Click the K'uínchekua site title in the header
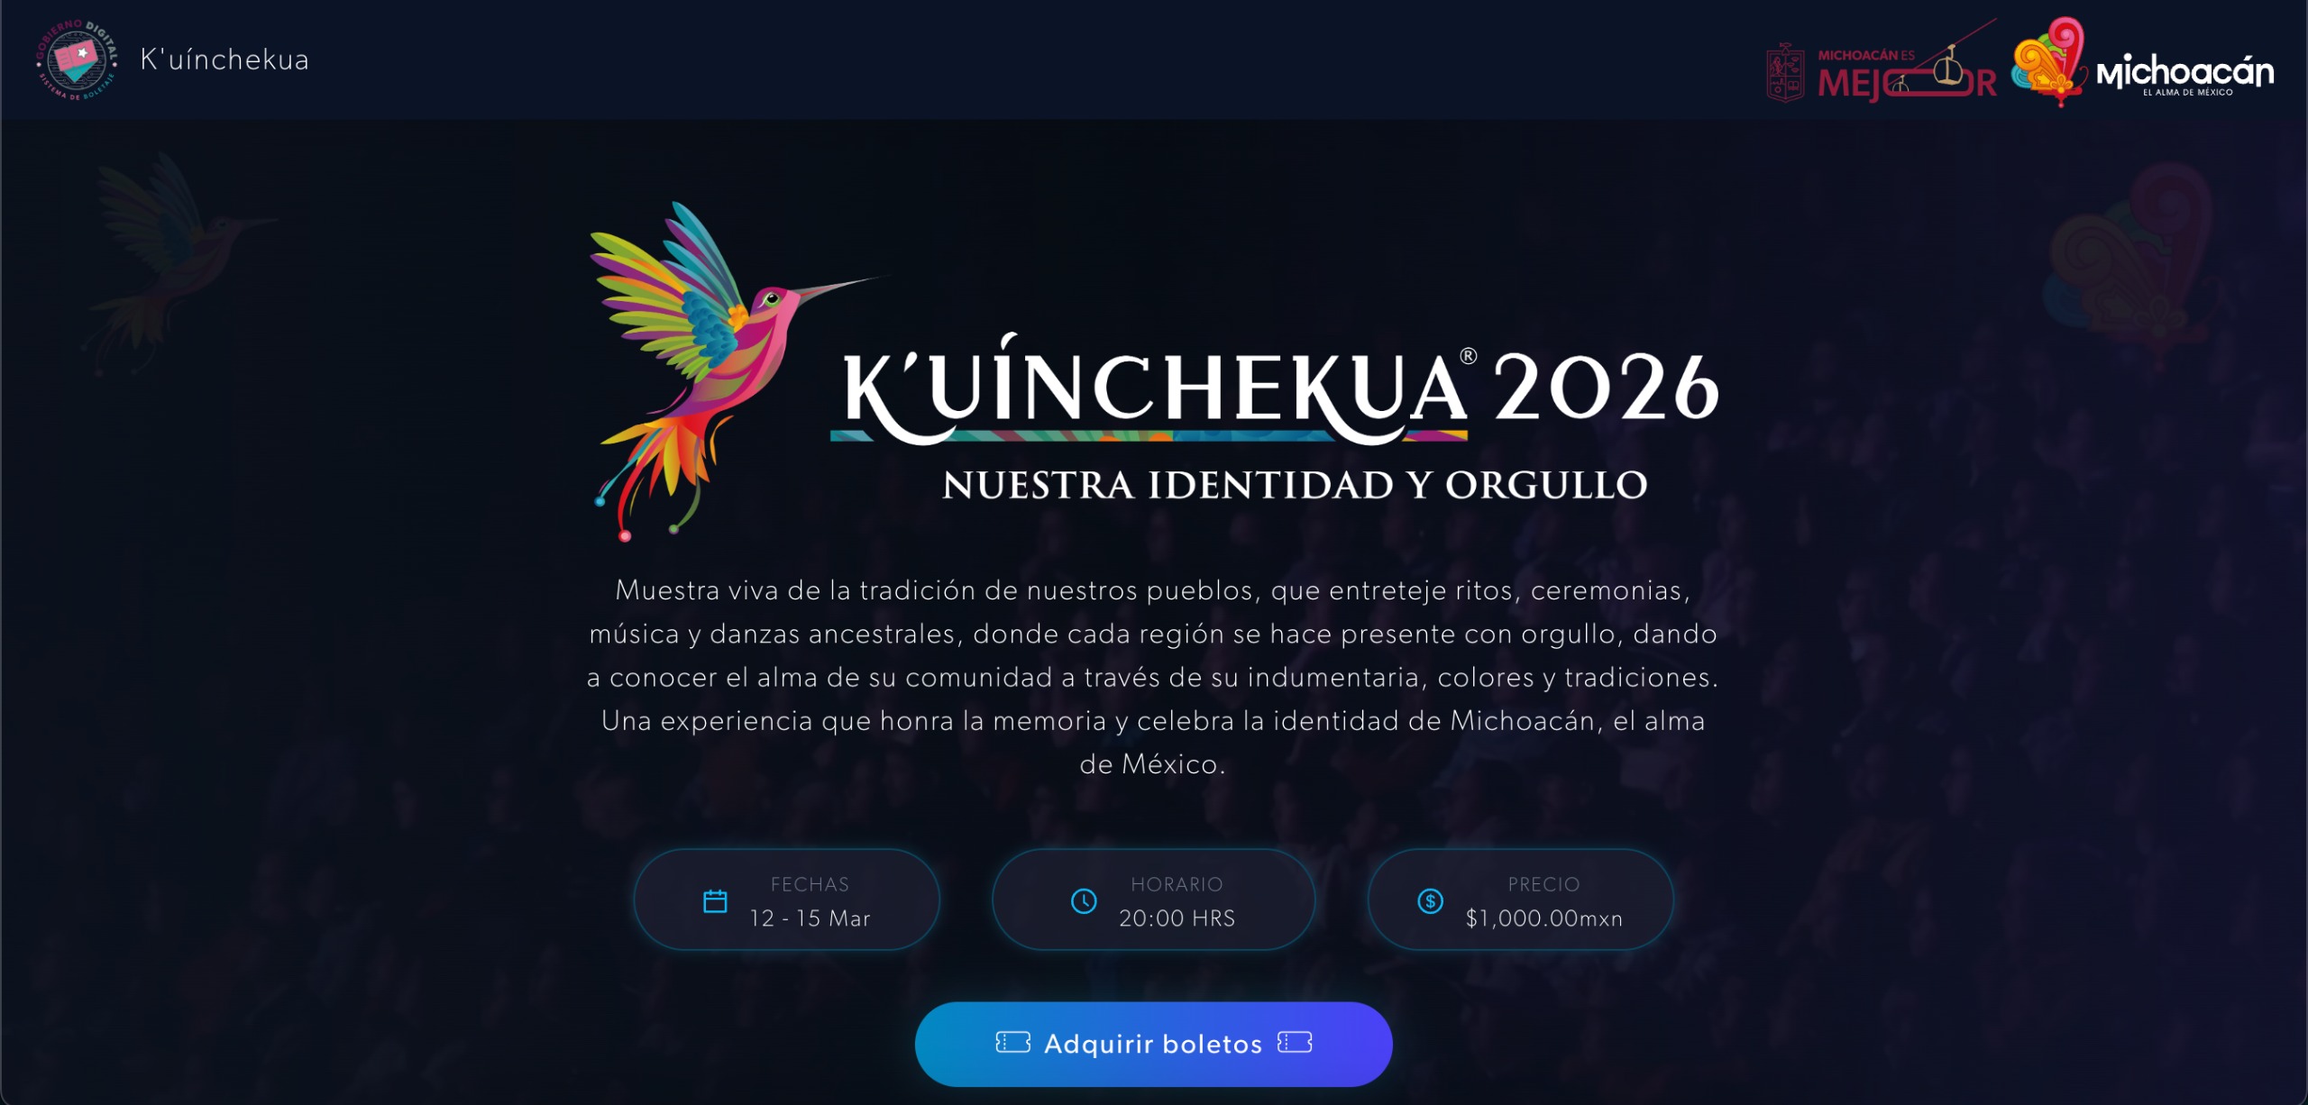Viewport: 2308px width, 1105px height. (224, 59)
